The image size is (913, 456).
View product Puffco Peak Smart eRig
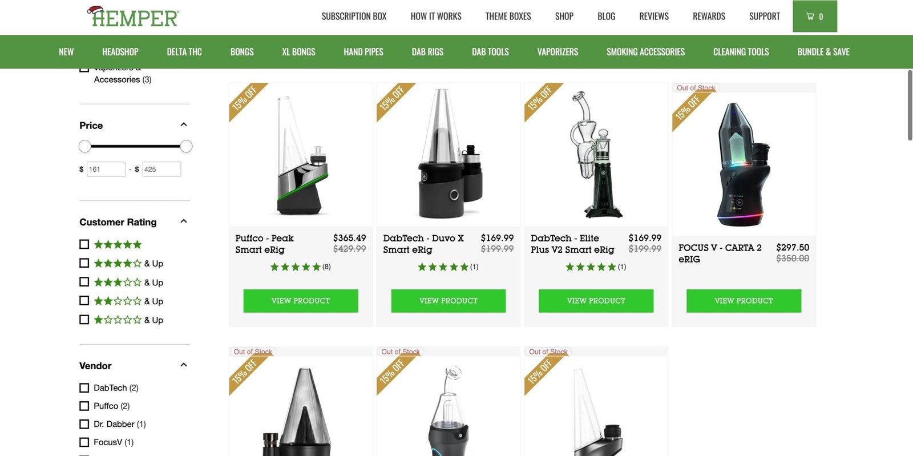301,301
